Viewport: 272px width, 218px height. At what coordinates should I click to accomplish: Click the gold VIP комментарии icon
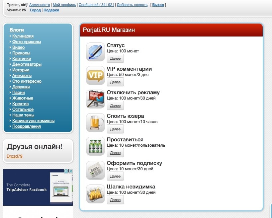pyautogui.click(x=95, y=75)
